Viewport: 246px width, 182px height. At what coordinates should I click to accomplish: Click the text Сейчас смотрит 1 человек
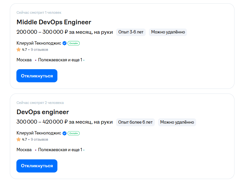point(39,12)
